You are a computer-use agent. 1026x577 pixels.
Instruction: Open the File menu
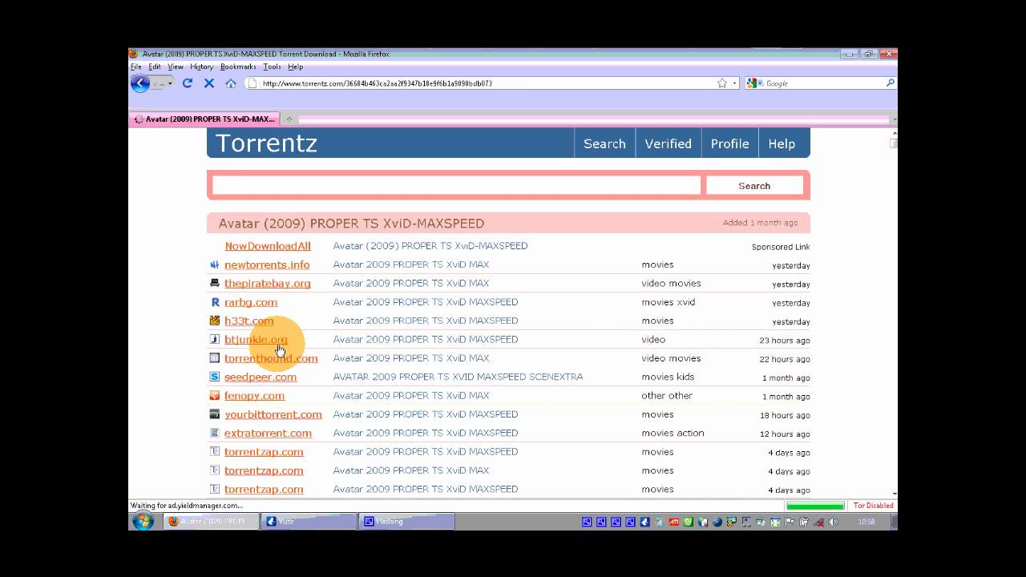coord(135,67)
